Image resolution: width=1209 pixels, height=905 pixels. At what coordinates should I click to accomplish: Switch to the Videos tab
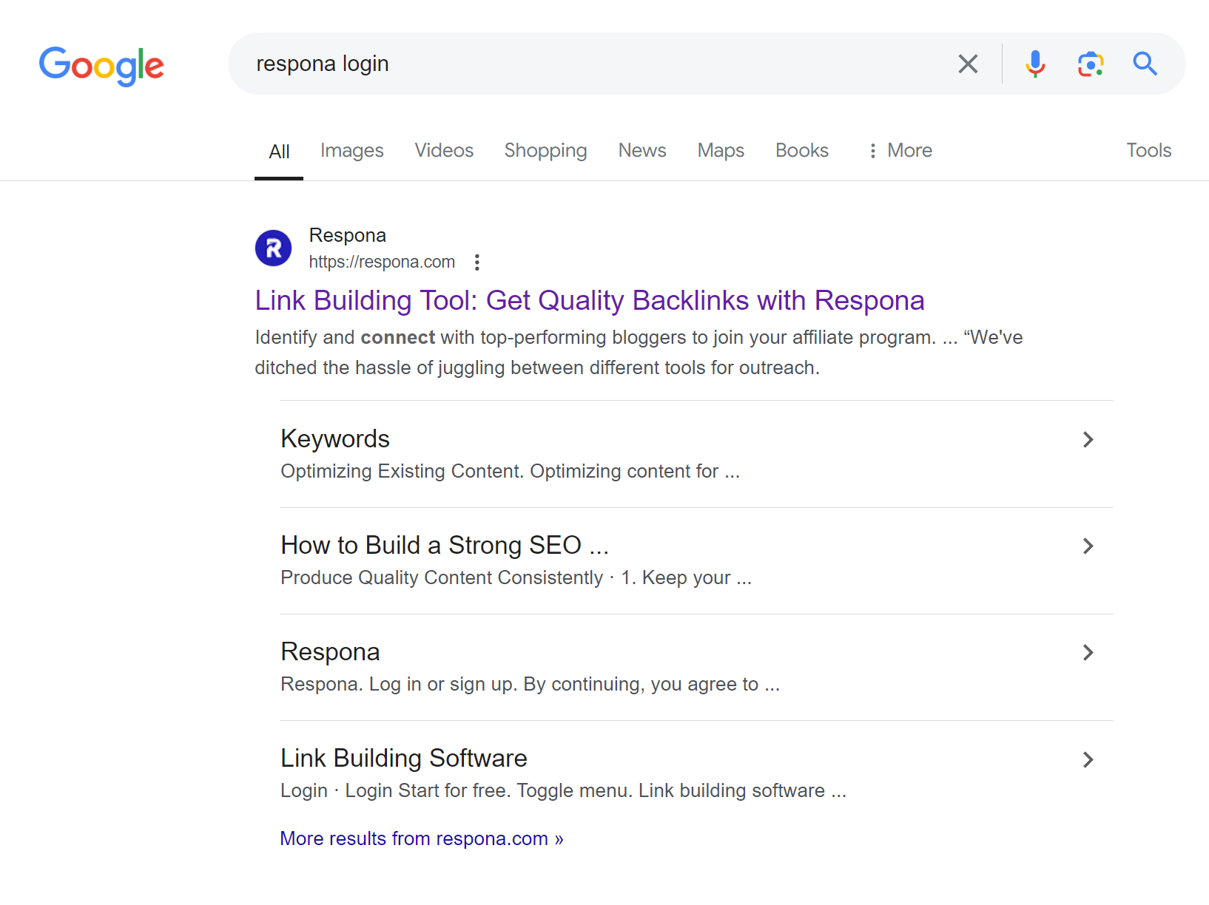(444, 150)
